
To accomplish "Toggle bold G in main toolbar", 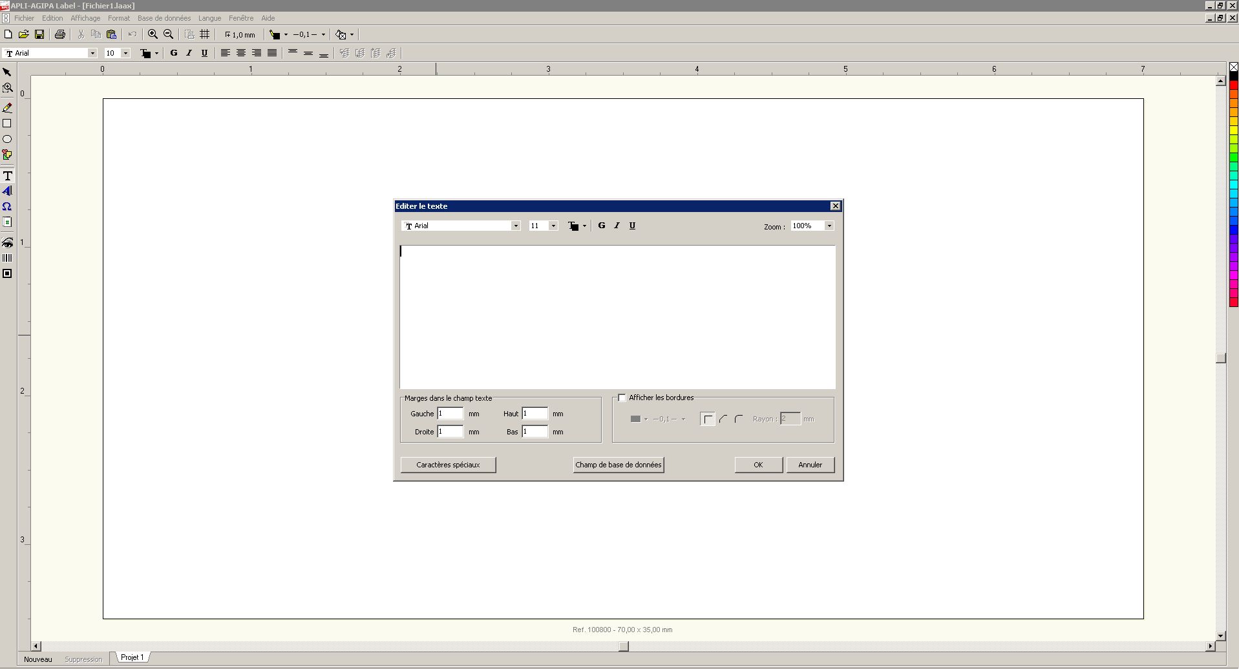I will 173,53.
